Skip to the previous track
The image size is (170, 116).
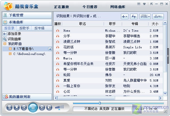(24, 107)
